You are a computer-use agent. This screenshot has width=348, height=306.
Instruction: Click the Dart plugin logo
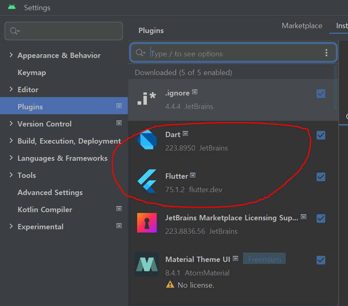[x=147, y=140]
